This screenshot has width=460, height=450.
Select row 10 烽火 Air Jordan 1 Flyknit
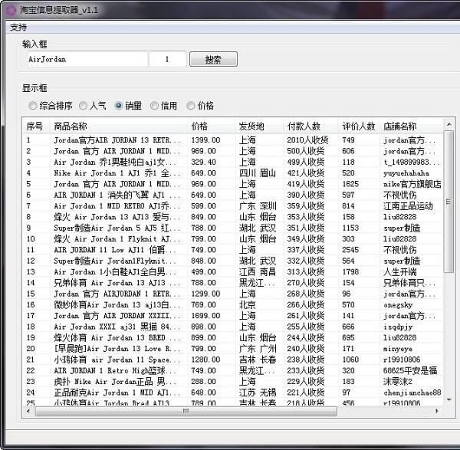[x=117, y=239]
